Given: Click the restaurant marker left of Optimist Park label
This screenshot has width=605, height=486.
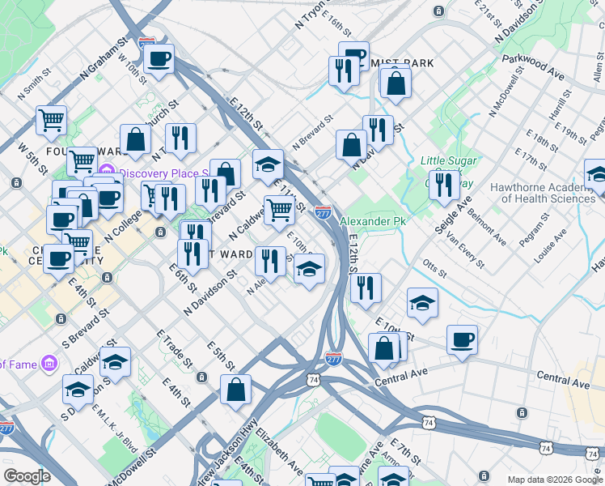Looking at the screenshot, I should [x=344, y=73].
